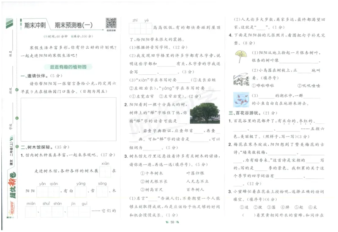Click the proverb ②树无根不长
The height and width of the screenshot is (232, 338).
[x=154, y=181]
